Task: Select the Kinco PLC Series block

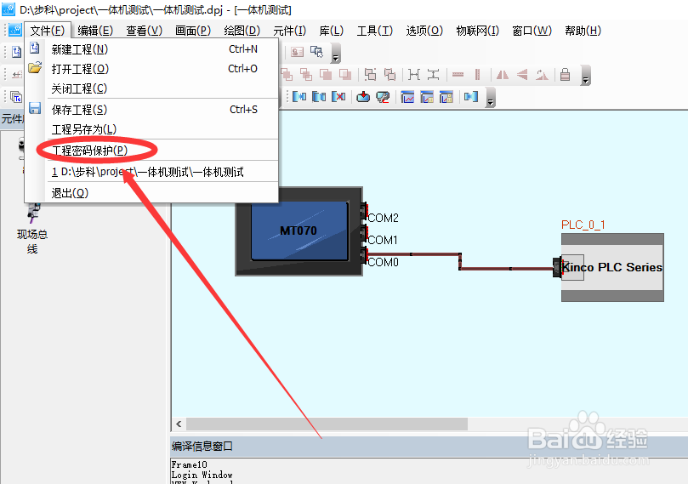Action: (612, 267)
